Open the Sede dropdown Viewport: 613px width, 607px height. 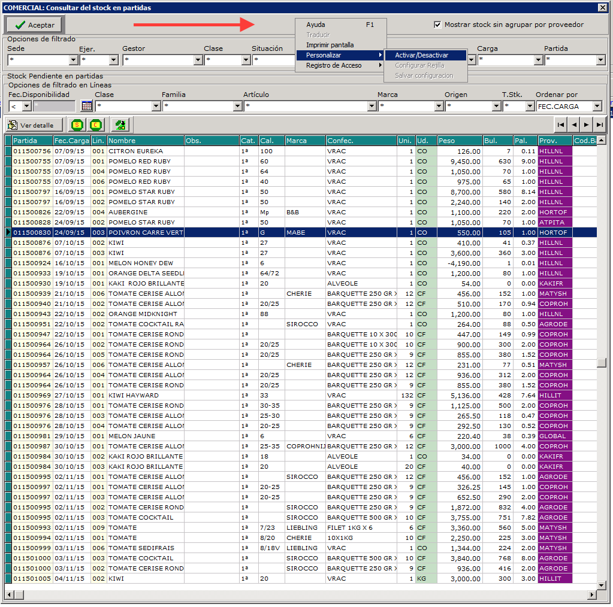[73, 60]
